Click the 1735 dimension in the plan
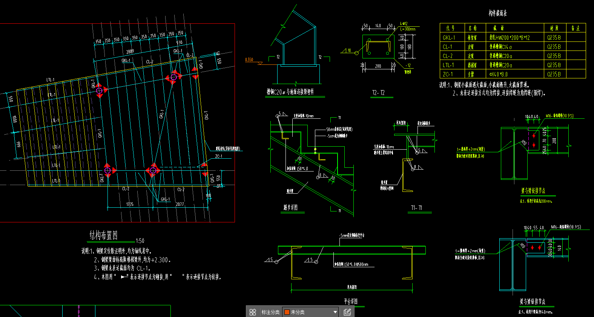The image size is (594, 317). pos(130,204)
